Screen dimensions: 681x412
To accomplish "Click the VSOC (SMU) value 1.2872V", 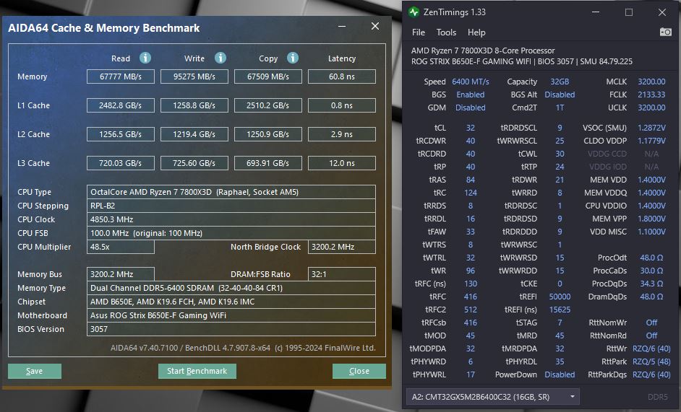I will tap(651, 128).
